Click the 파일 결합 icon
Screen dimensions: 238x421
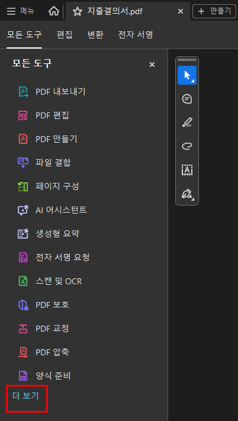click(x=23, y=163)
